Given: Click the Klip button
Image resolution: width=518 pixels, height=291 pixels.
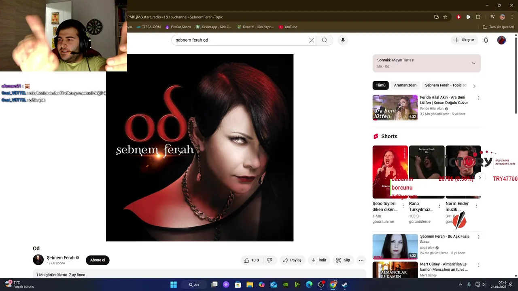Looking at the screenshot, I should point(343,260).
